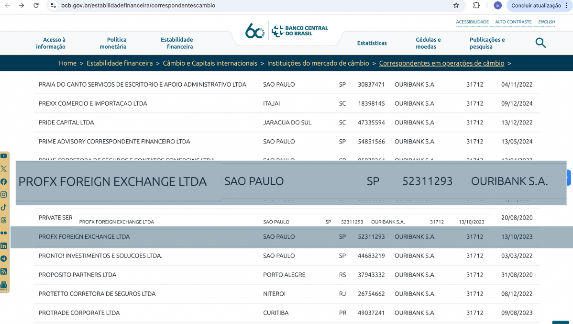The height and width of the screenshot is (324, 573).
Task: Select the PR state cell
Action: (x=342, y=313)
